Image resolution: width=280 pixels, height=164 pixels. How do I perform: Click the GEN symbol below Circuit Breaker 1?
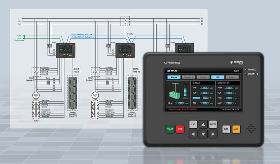pos(36,95)
